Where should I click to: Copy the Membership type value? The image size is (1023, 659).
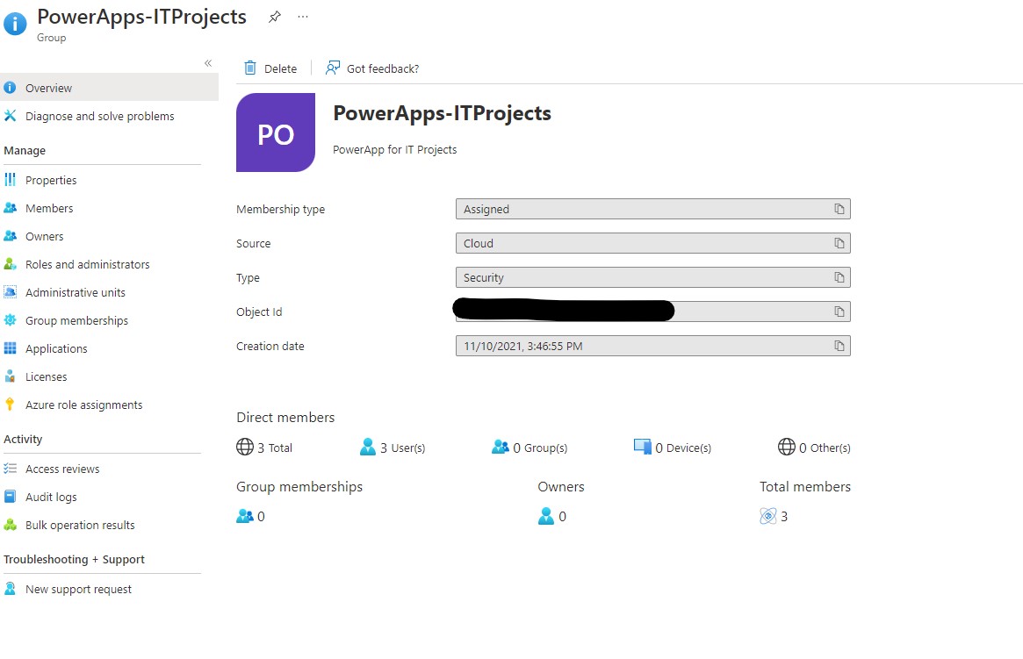pos(839,209)
